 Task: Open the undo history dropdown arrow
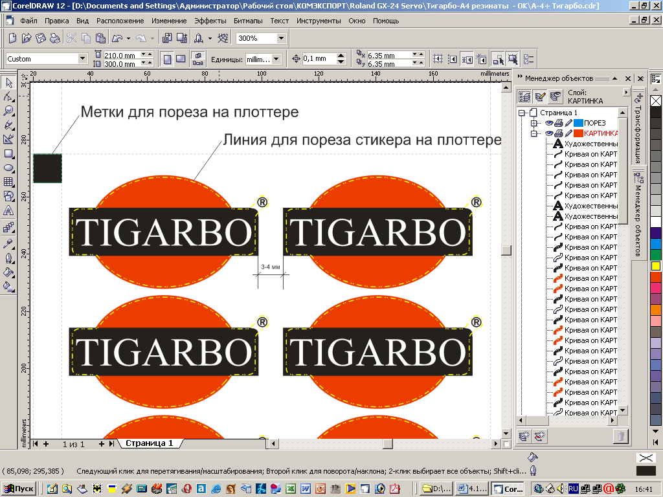tap(129, 38)
